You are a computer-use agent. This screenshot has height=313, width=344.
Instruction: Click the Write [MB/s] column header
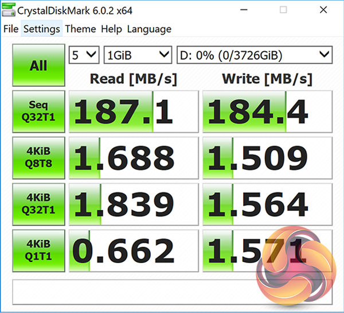pos(267,79)
